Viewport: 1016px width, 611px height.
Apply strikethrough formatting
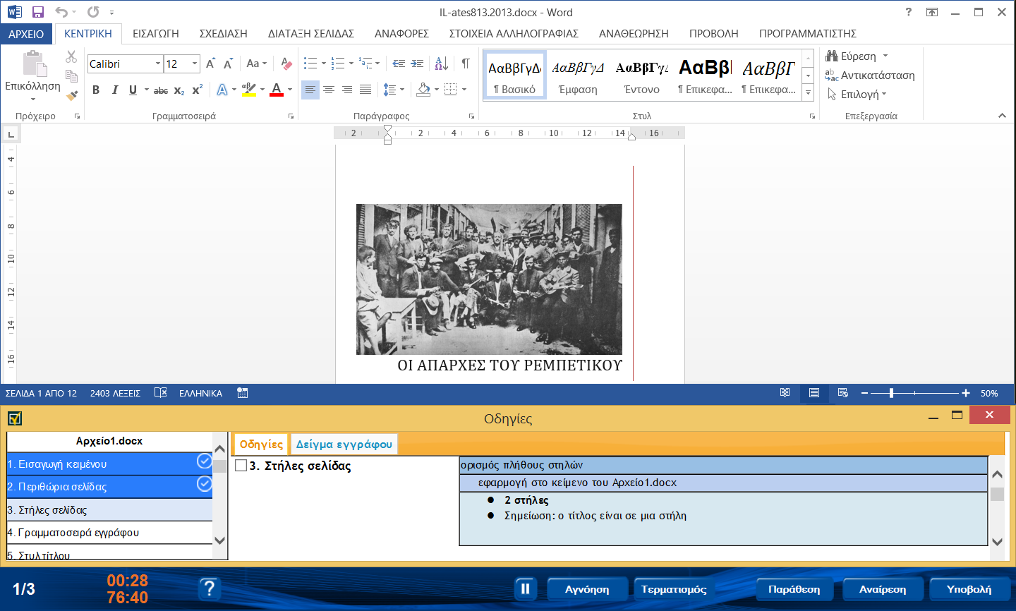point(161,90)
